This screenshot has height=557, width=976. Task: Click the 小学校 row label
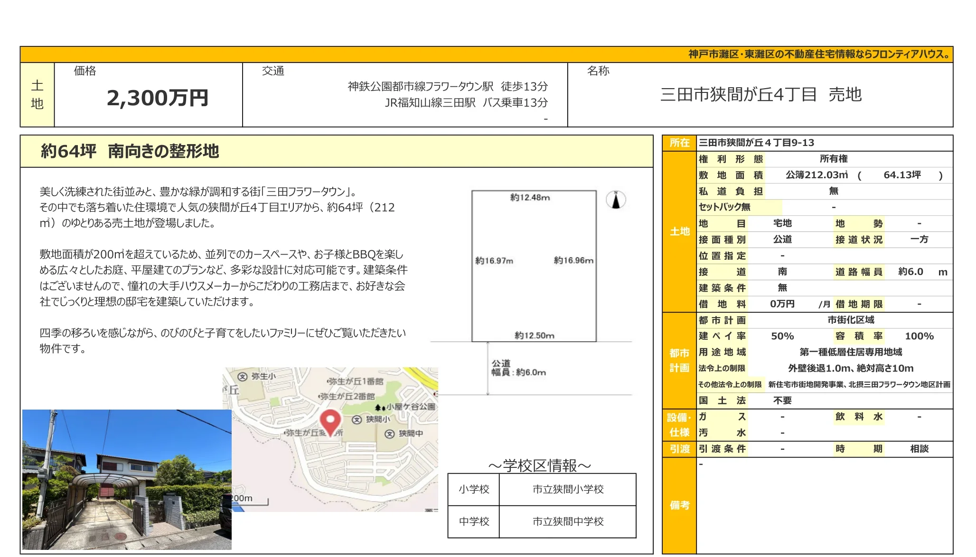coord(474,489)
